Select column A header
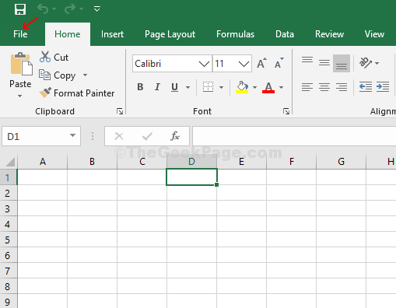396x308 pixels. [43, 162]
